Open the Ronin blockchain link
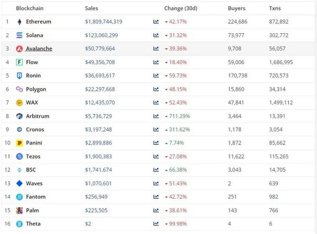This screenshot has width=317, height=234. 33,75
